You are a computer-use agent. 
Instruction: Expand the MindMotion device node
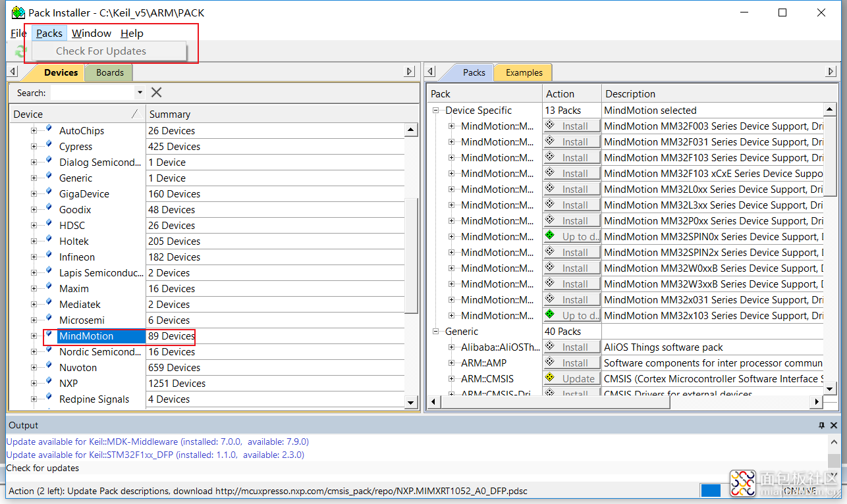34,336
